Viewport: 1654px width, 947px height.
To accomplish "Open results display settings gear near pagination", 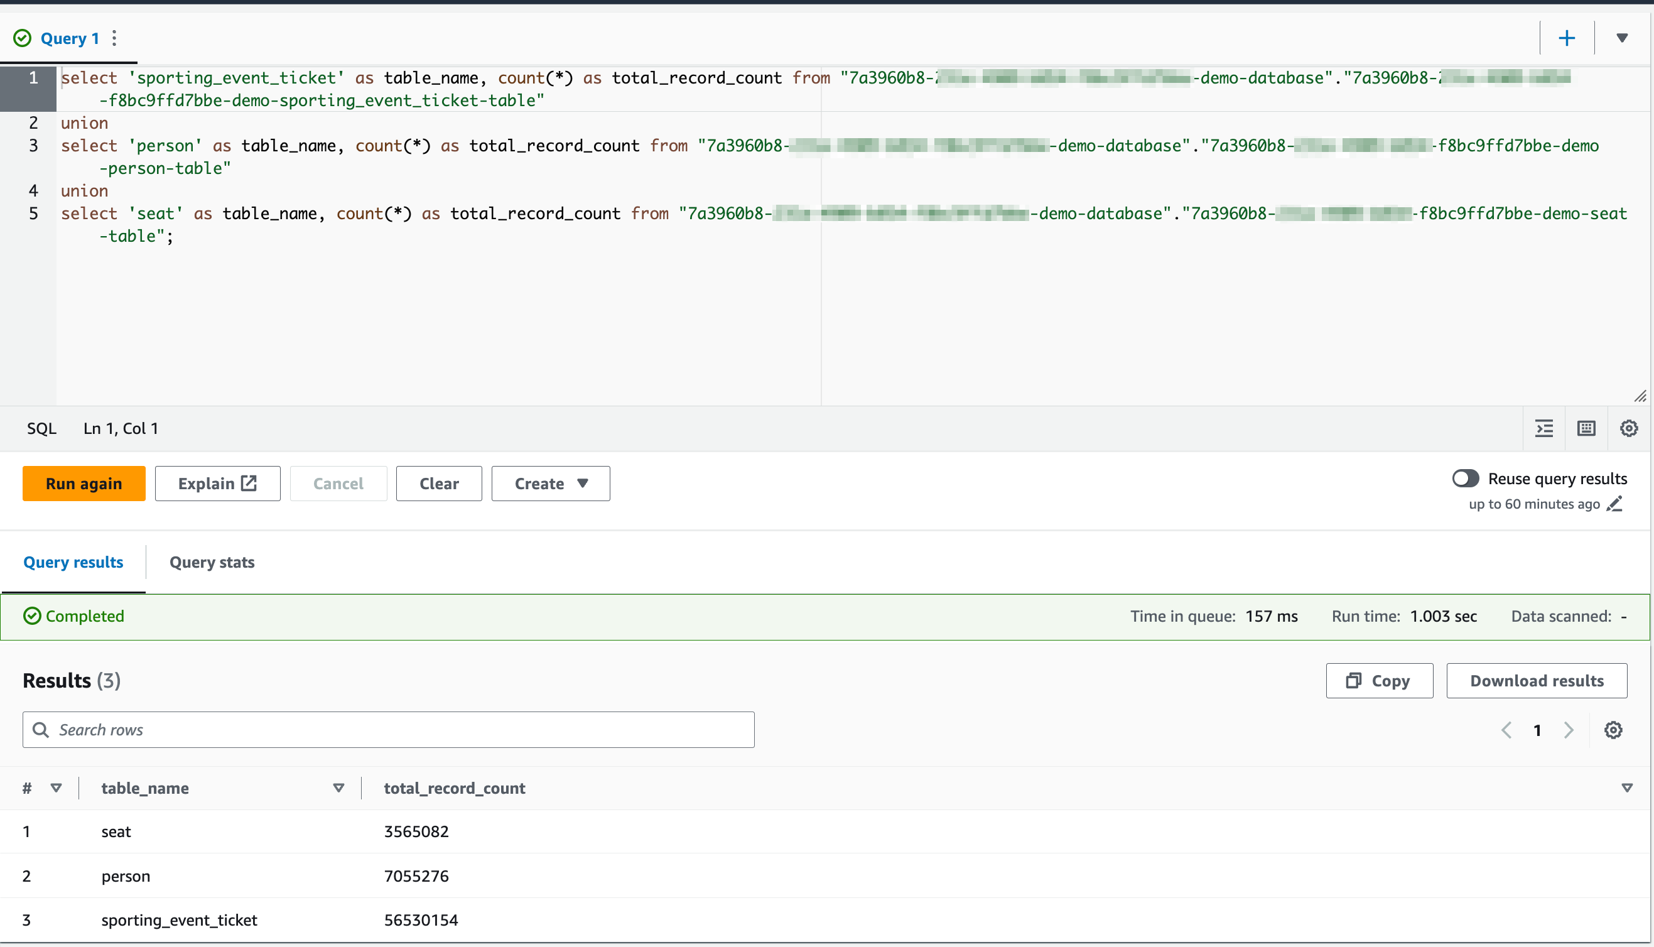I will [x=1613, y=730].
